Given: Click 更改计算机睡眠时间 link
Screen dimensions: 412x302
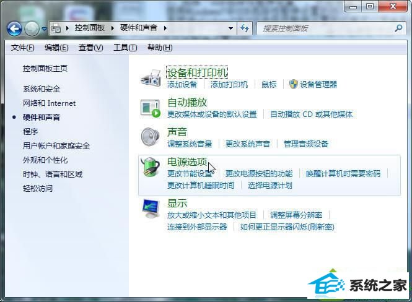Looking at the screenshot, I should 201,186.
